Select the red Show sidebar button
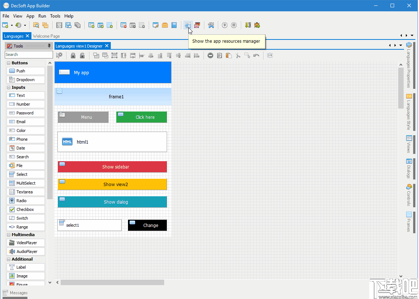 (x=112, y=167)
